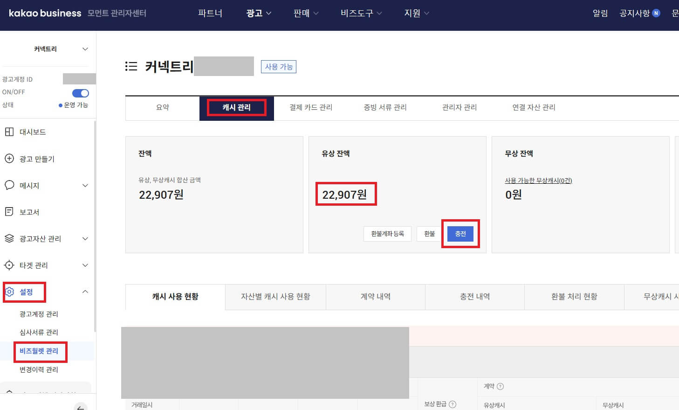Click the 메시지 speech bubble icon

click(x=10, y=185)
